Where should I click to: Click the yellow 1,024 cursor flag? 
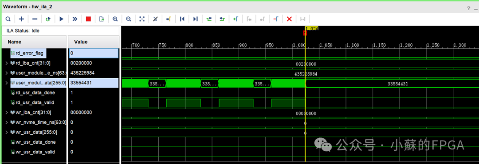point(312,29)
